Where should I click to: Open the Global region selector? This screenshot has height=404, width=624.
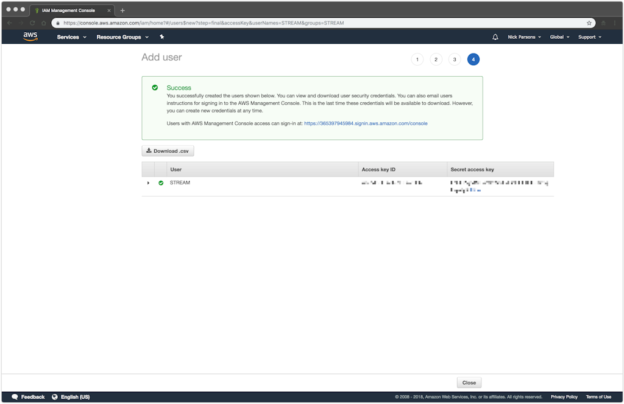[x=559, y=37]
